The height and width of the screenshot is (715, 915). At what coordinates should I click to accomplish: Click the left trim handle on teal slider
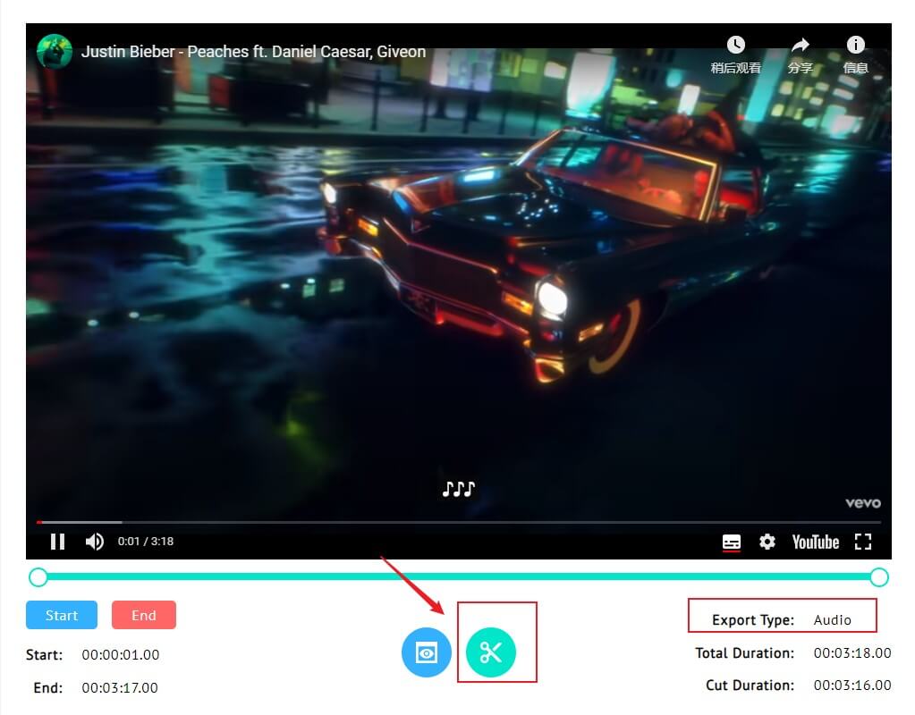[x=38, y=577]
